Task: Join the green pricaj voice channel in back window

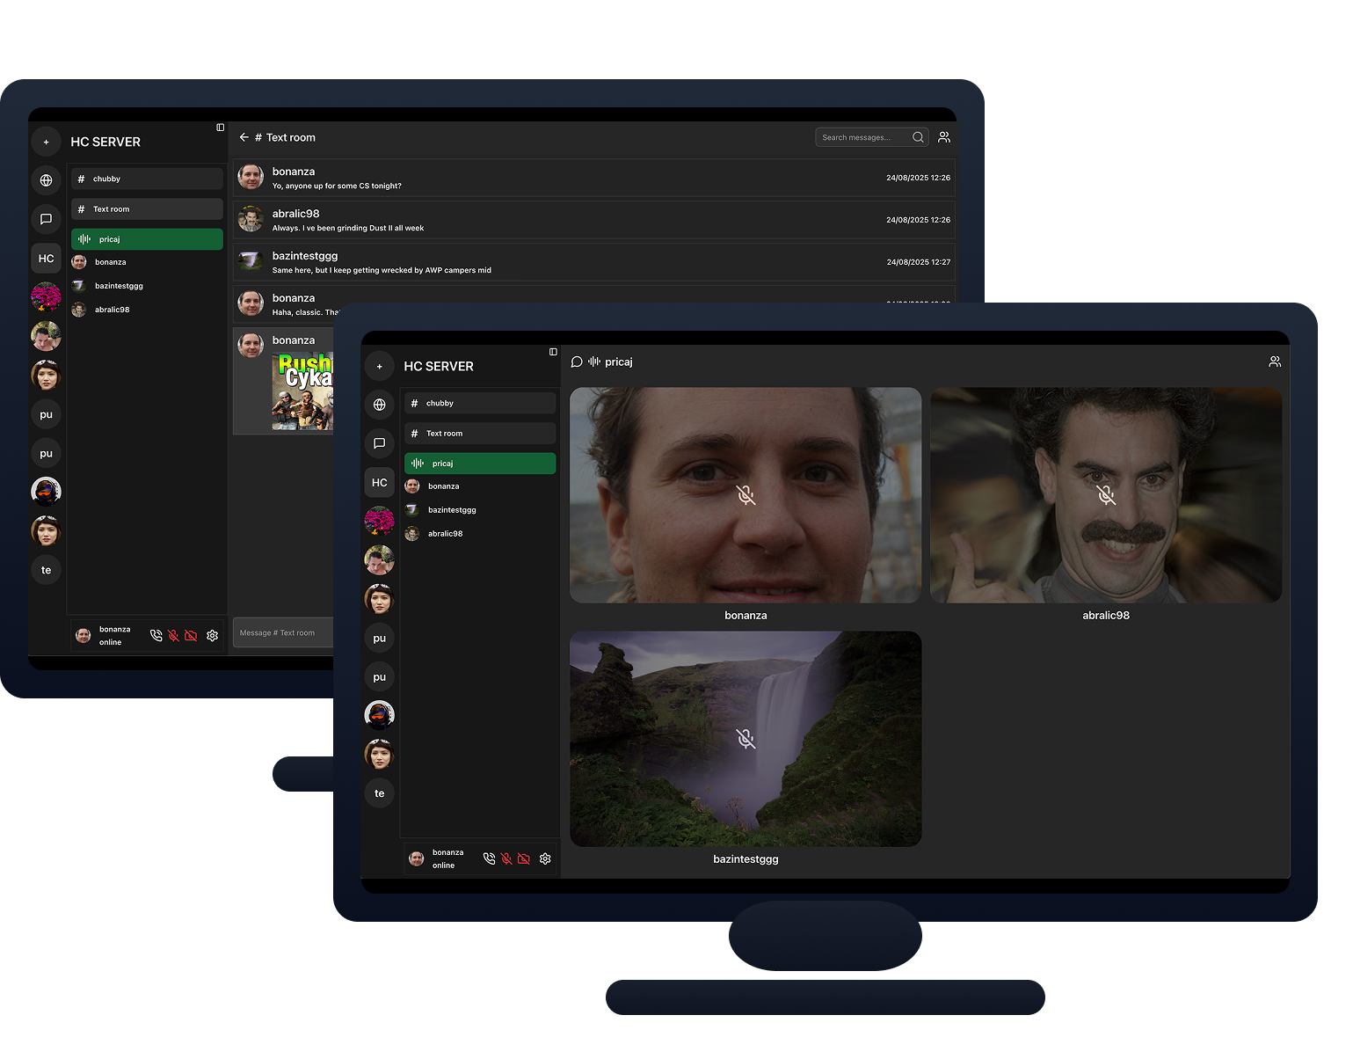Action: click(x=147, y=239)
